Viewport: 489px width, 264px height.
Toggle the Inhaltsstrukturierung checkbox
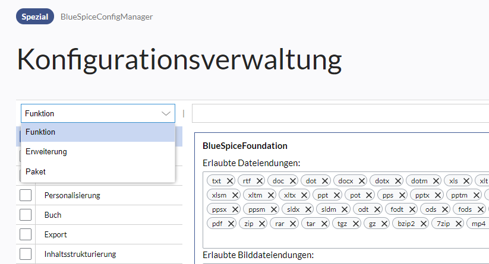click(26, 254)
